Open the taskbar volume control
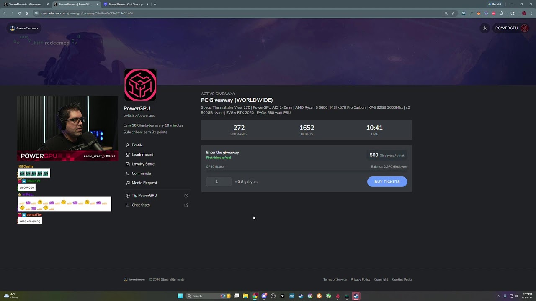This screenshot has height=301, width=536. click(517, 296)
